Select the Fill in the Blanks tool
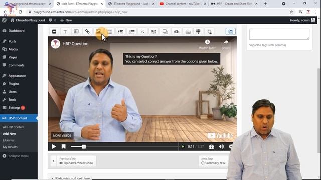This screenshot has width=321, height=180. [154, 32]
